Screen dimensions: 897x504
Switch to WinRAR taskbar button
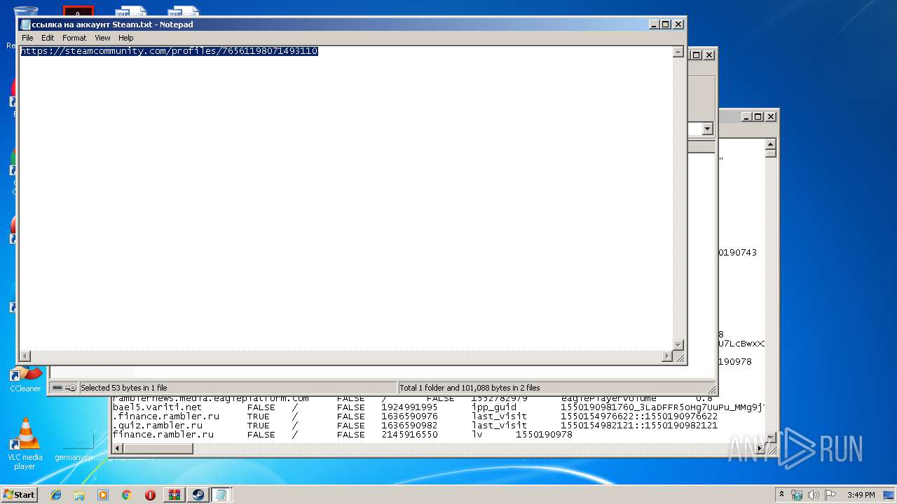point(174,495)
